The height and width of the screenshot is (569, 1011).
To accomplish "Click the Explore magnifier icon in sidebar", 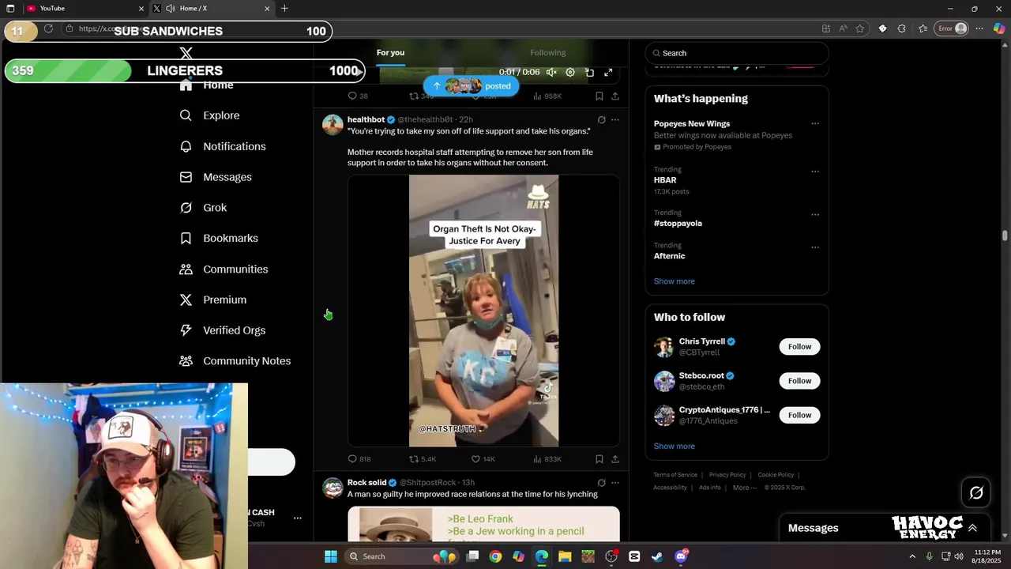I will pyautogui.click(x=186, y=115).
